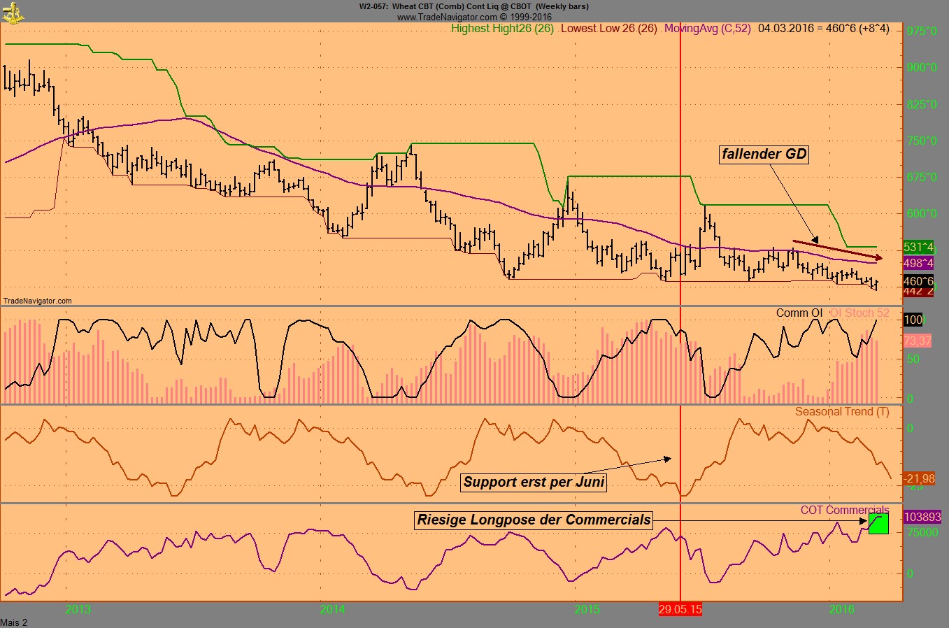Toggle the Lowest Low 26 (26) indicator
The height and width of the screenshot is (628, 949).
click(x=608, y=29)
